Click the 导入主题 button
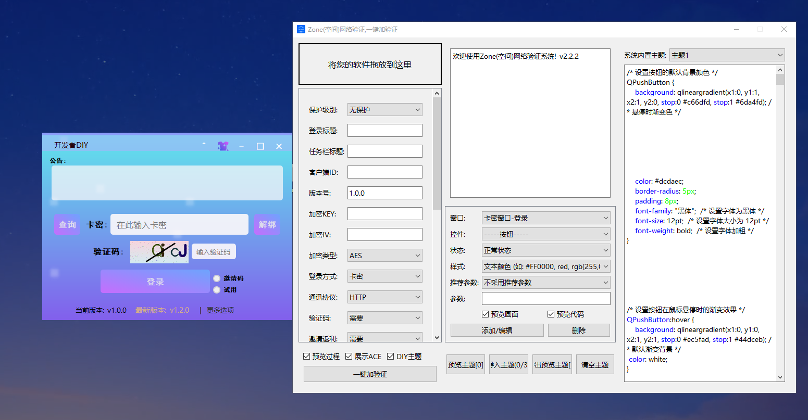The height and width of the screenshot is (420, 808). (x=509, y=365)
